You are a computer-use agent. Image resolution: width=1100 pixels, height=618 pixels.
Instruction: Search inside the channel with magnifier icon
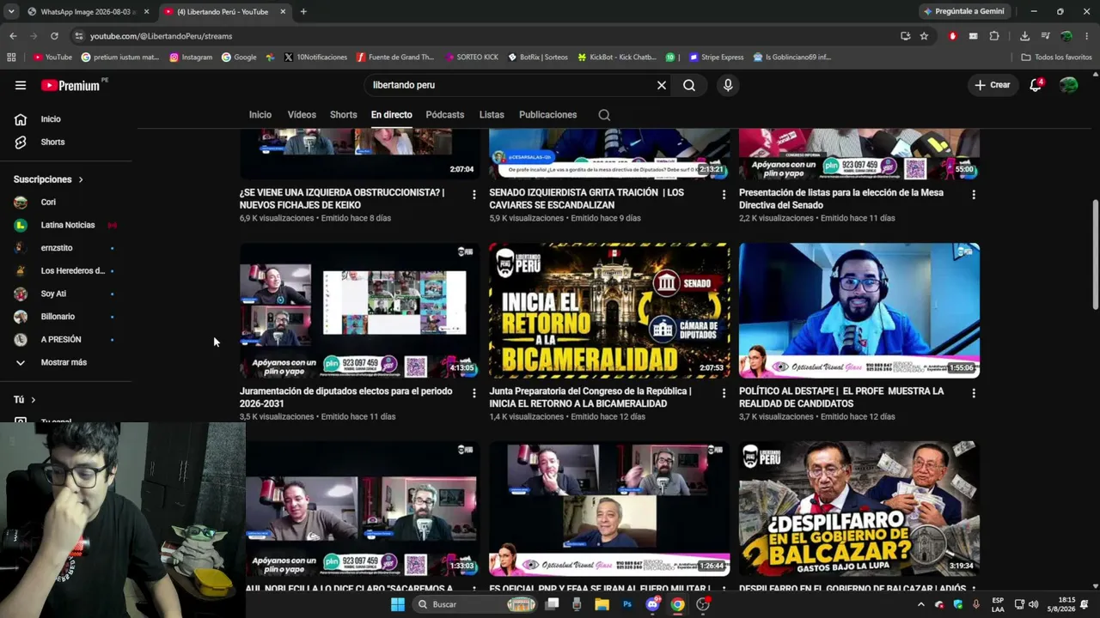click(x=604, y=115)
